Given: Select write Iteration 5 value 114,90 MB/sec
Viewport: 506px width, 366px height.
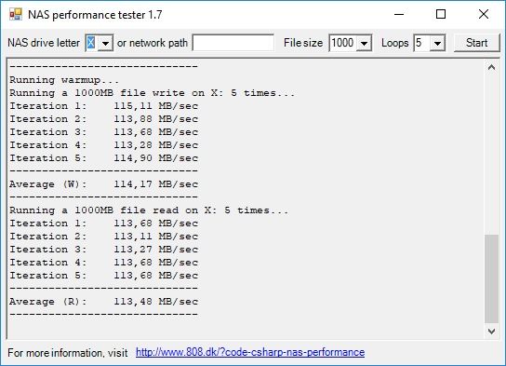Looking at the screenshot, I should pyautogui.click(x=156, y=158).
